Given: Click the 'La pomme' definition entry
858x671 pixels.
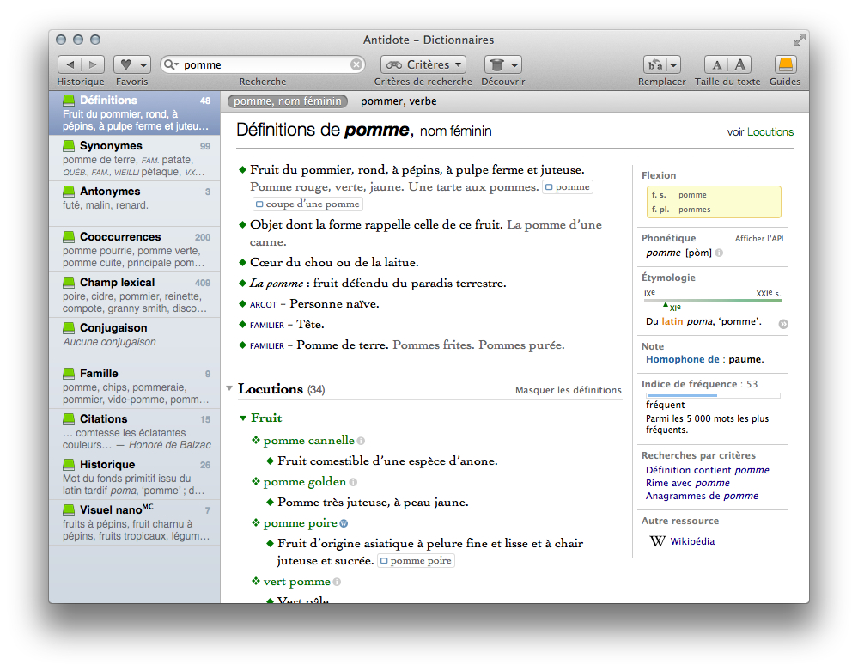Looking at the screenshot, I should (378, 284).
